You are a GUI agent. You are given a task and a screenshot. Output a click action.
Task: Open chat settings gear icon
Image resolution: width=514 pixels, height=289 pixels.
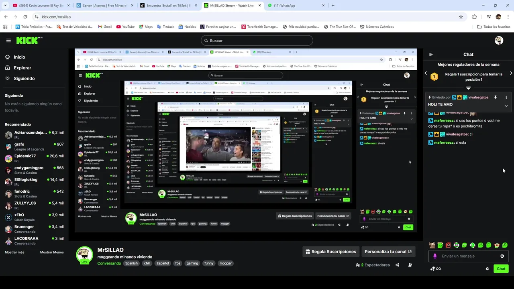click(x=487, y=269)
